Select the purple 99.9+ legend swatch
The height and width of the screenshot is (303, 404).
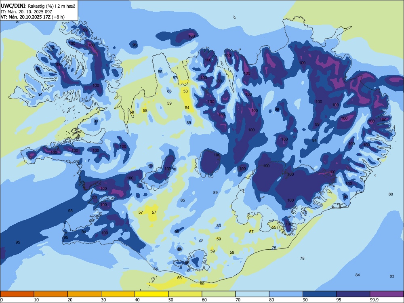(387, 294)
